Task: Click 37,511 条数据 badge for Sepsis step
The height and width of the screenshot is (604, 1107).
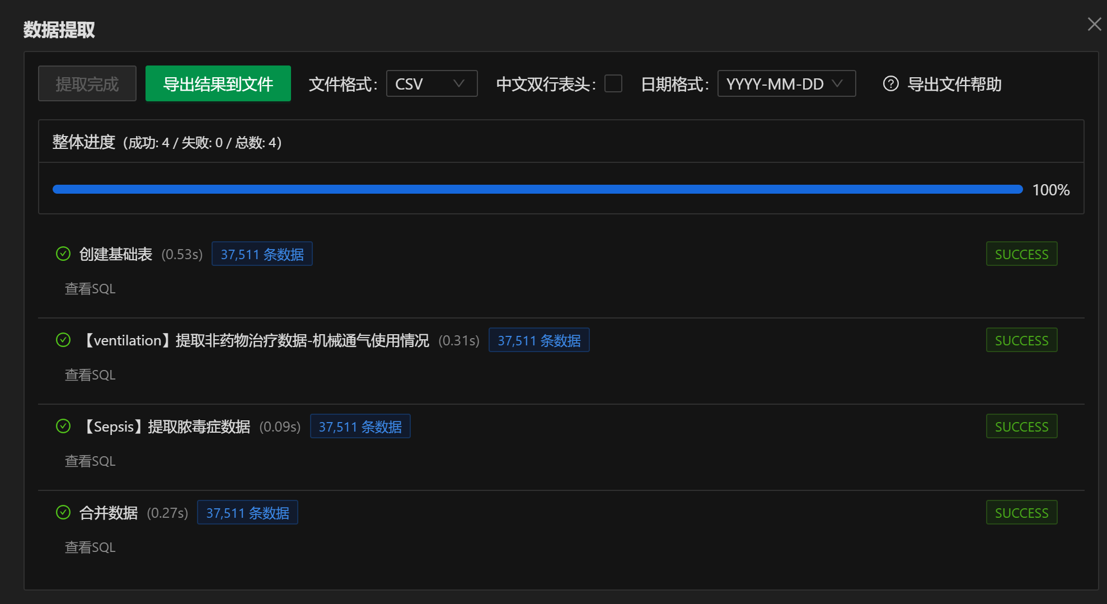Action: (x=360, y=427)
